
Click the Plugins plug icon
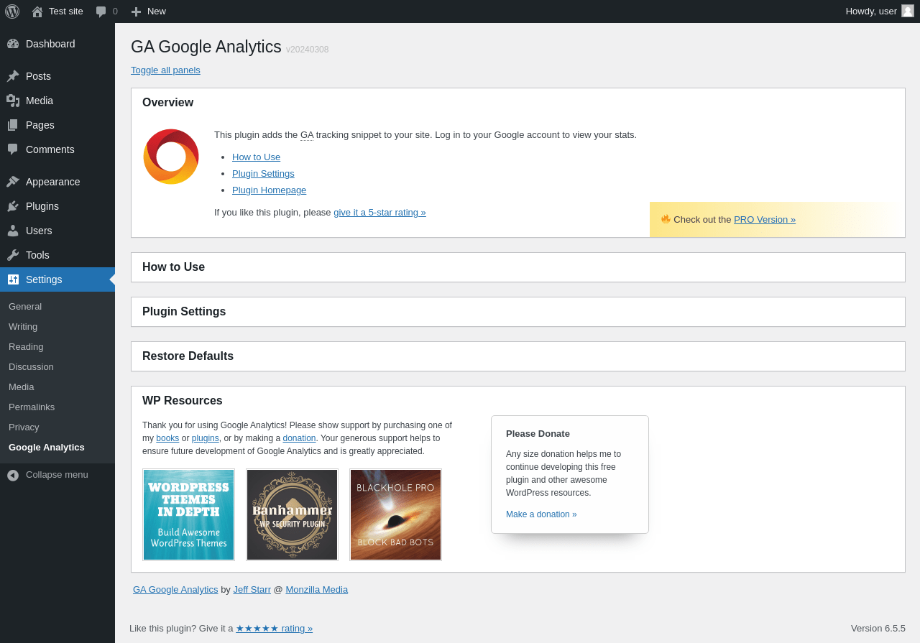13,206
